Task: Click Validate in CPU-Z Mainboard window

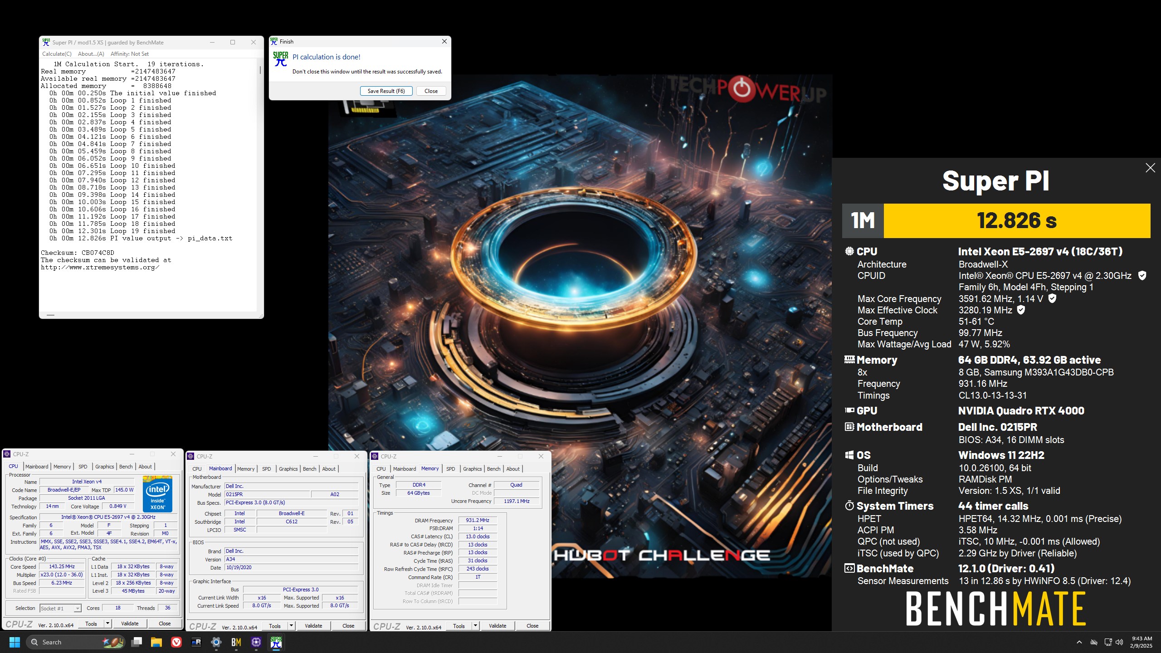Action: point(313,626)
